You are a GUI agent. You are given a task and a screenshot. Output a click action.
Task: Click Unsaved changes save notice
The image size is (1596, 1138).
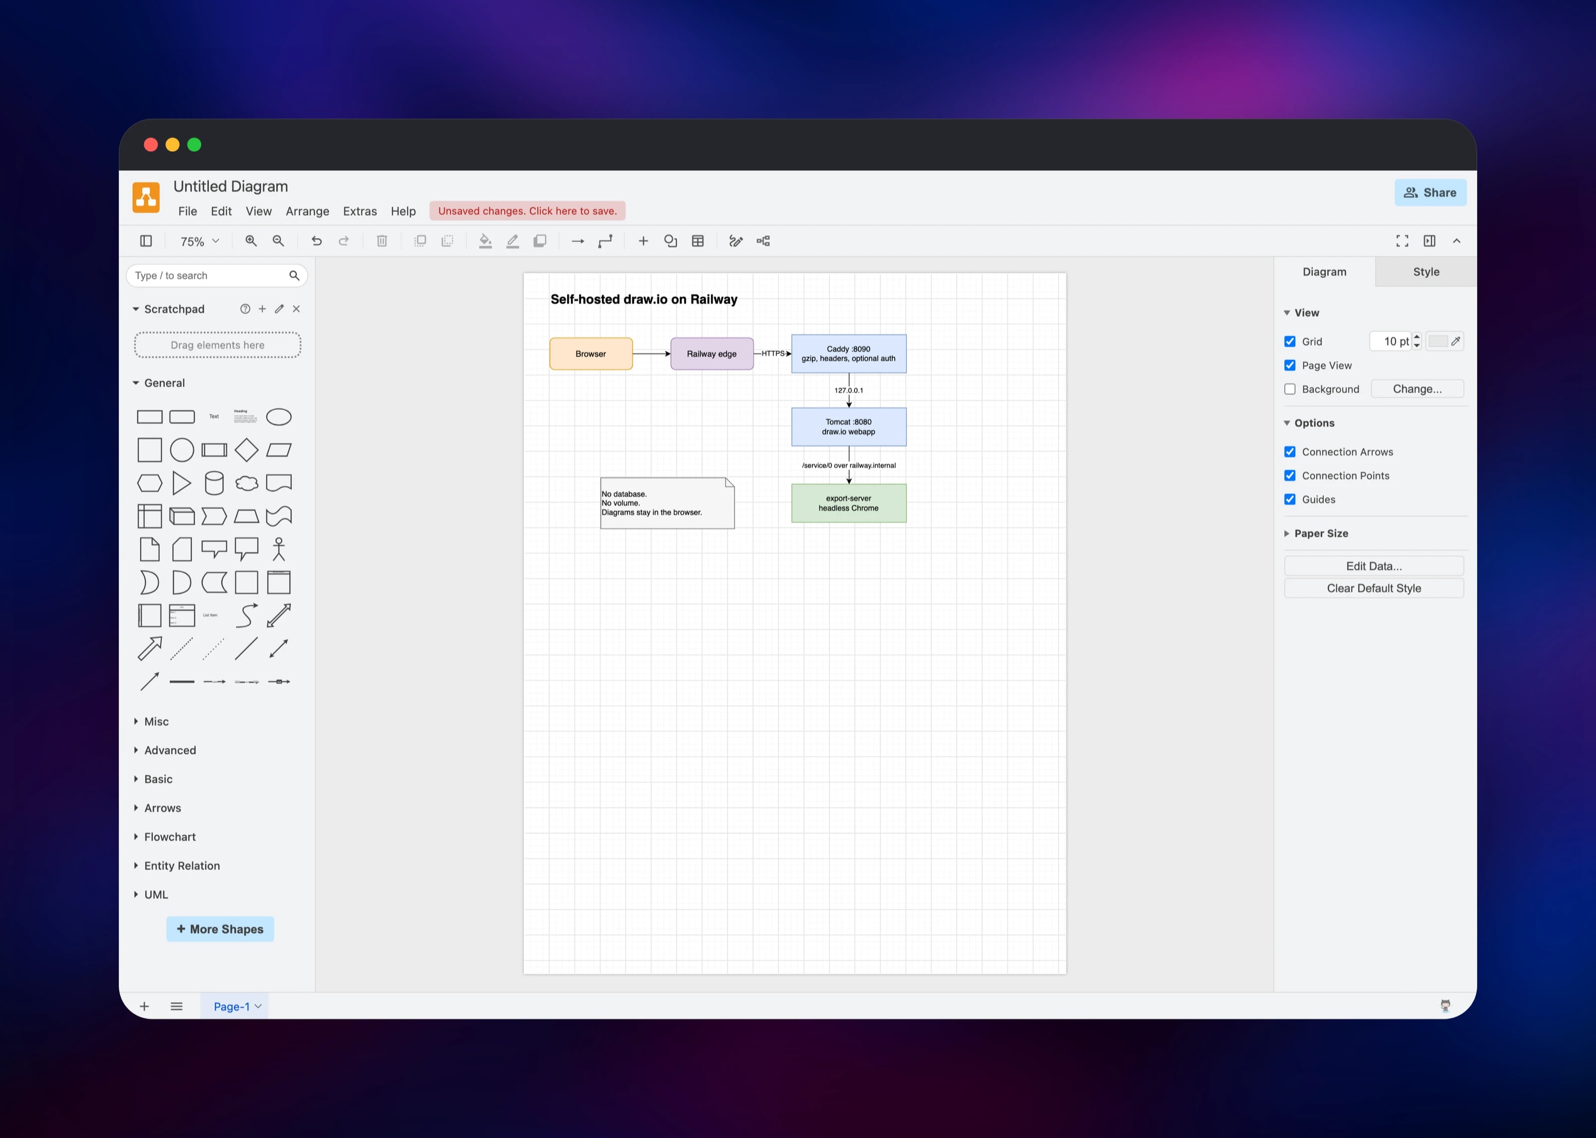pos(527,211)
